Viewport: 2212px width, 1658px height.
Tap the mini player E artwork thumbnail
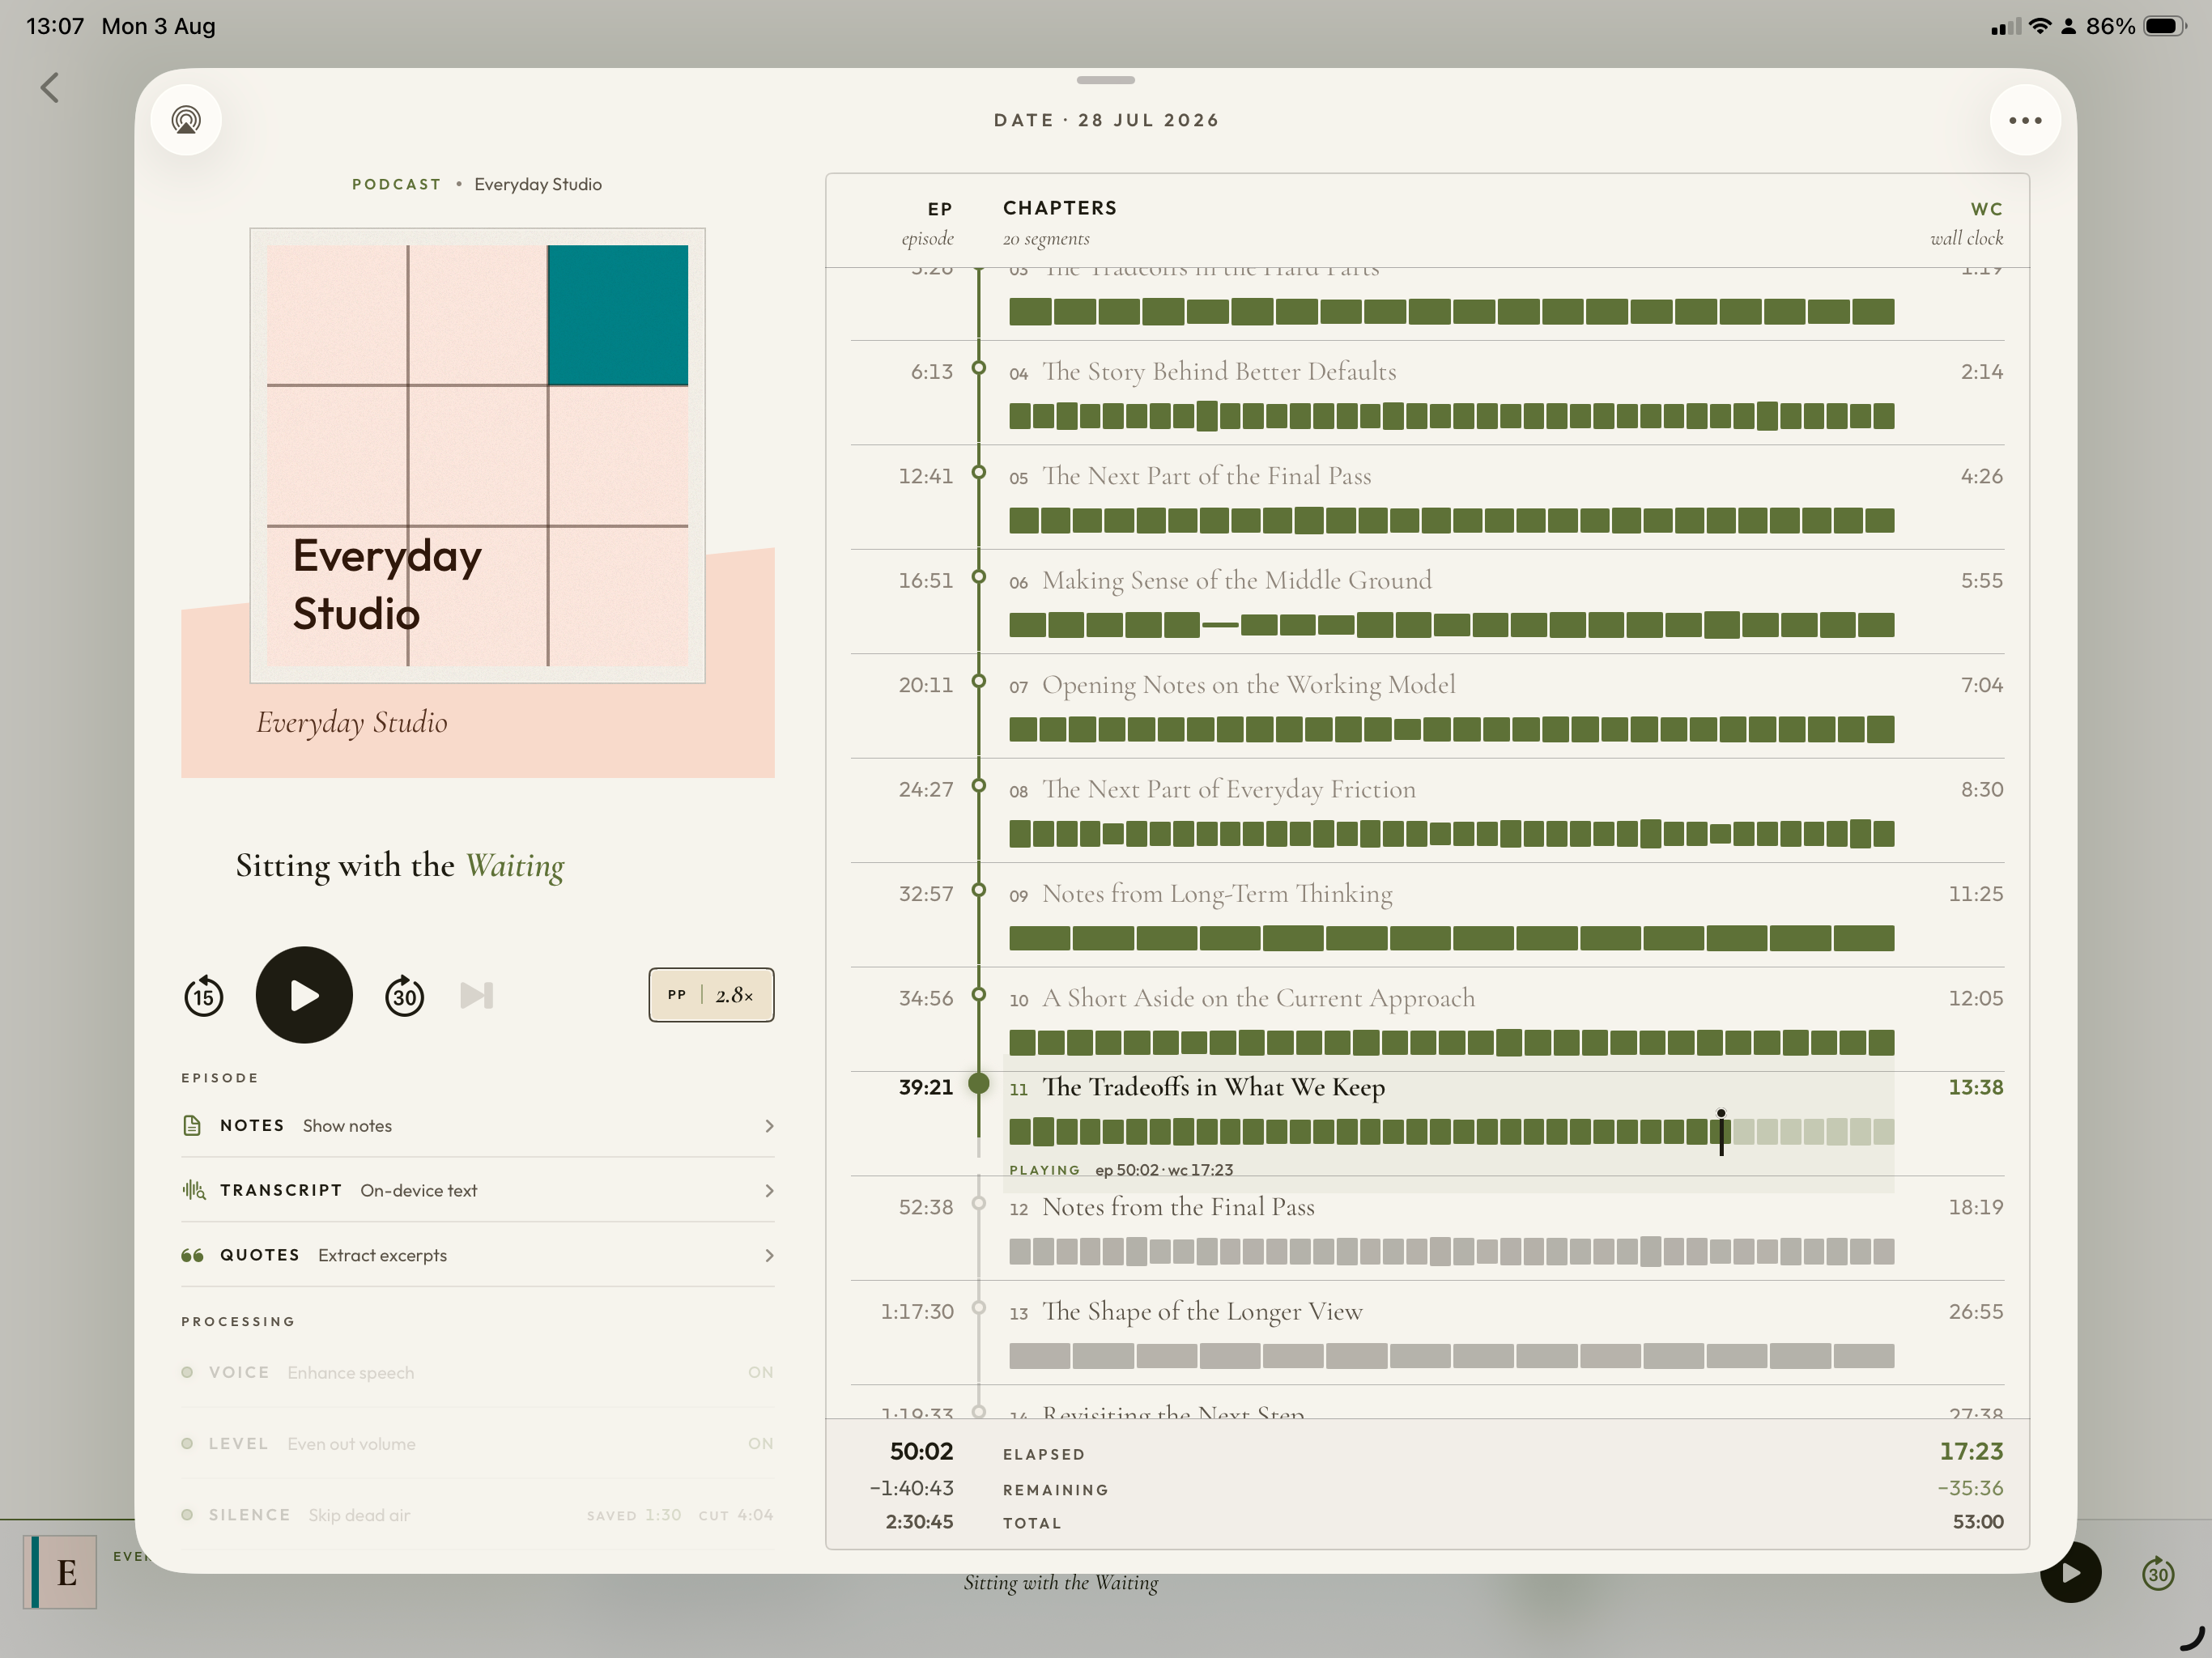point(60,1572)
